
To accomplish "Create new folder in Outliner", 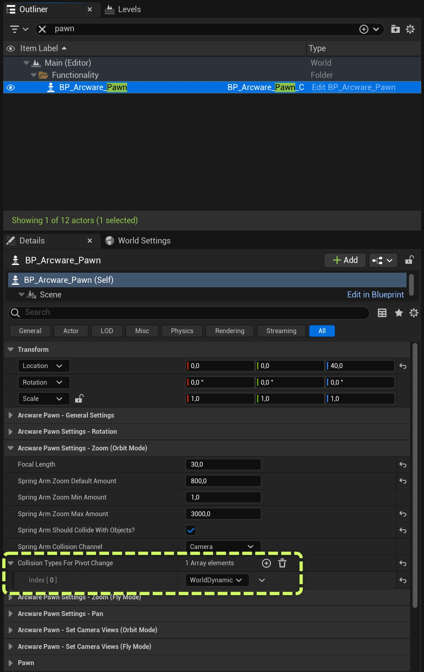I will (395, 29).
